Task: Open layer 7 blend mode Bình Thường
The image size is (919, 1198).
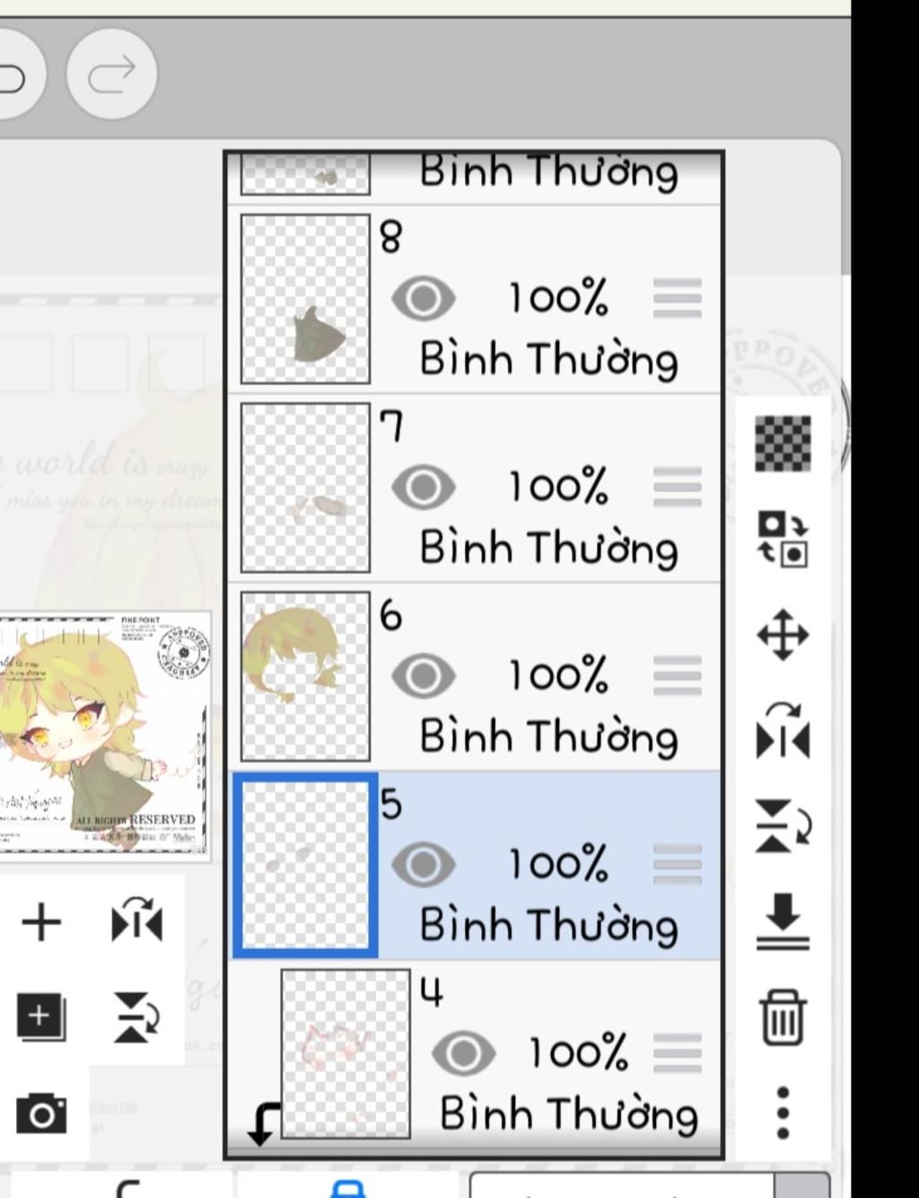Action: tap(548, 549)
